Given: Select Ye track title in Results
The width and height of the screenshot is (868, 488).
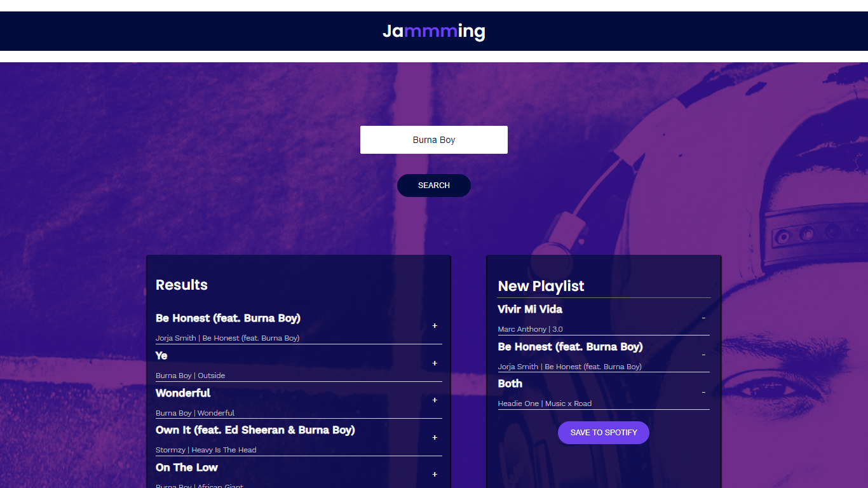Looking at the screenshot, I should click(x=161, y=356).
